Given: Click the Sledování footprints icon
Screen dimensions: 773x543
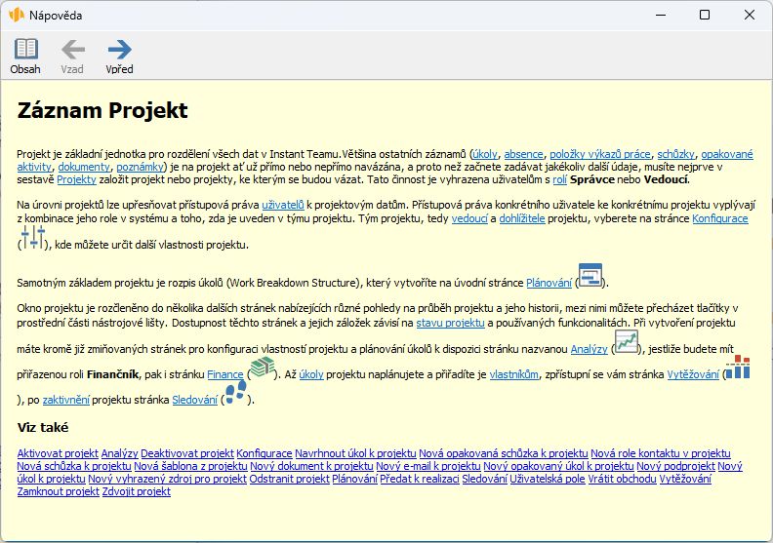Looking at the screenshot, I should point(233,393).
